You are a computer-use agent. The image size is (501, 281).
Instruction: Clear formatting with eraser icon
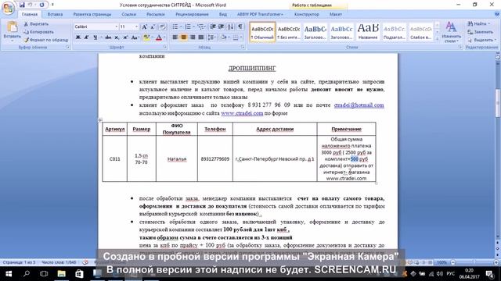tap(162, 27)
